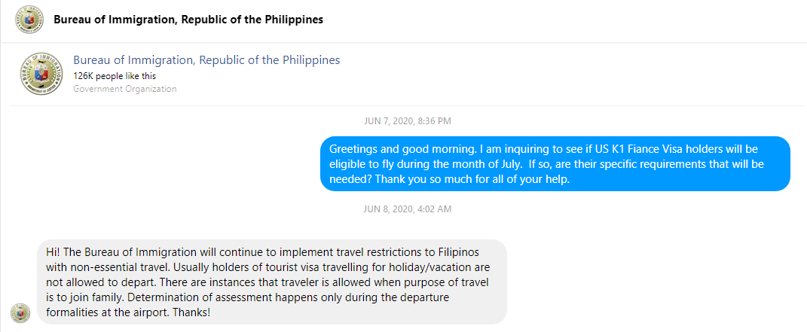807x332 pixels.
Task: Click the "Government Organization" category label
Action: pyautogui.click(x=125, y=89)
